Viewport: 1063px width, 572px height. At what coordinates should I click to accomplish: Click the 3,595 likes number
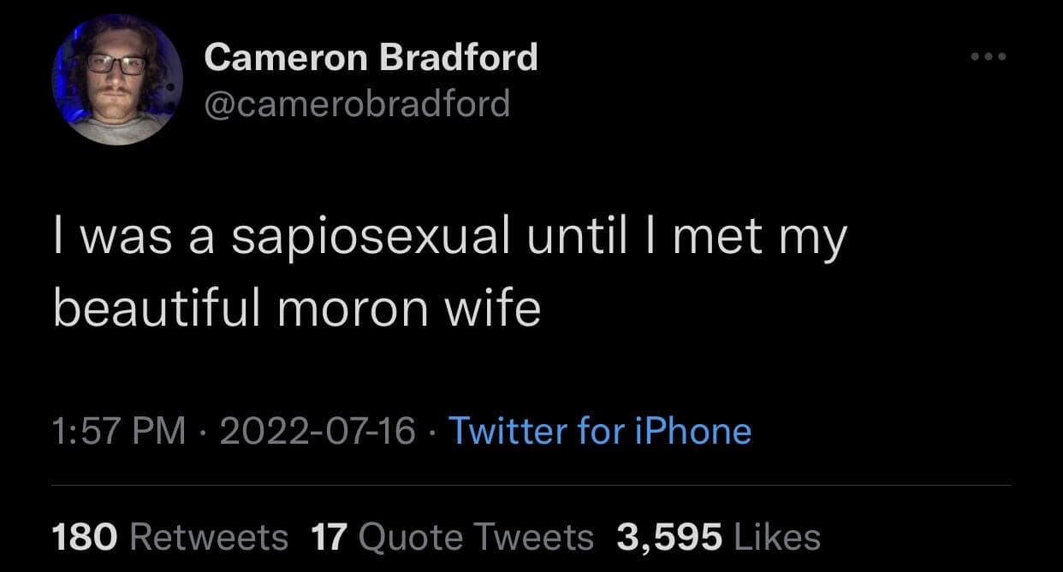[x=670, y=537]
